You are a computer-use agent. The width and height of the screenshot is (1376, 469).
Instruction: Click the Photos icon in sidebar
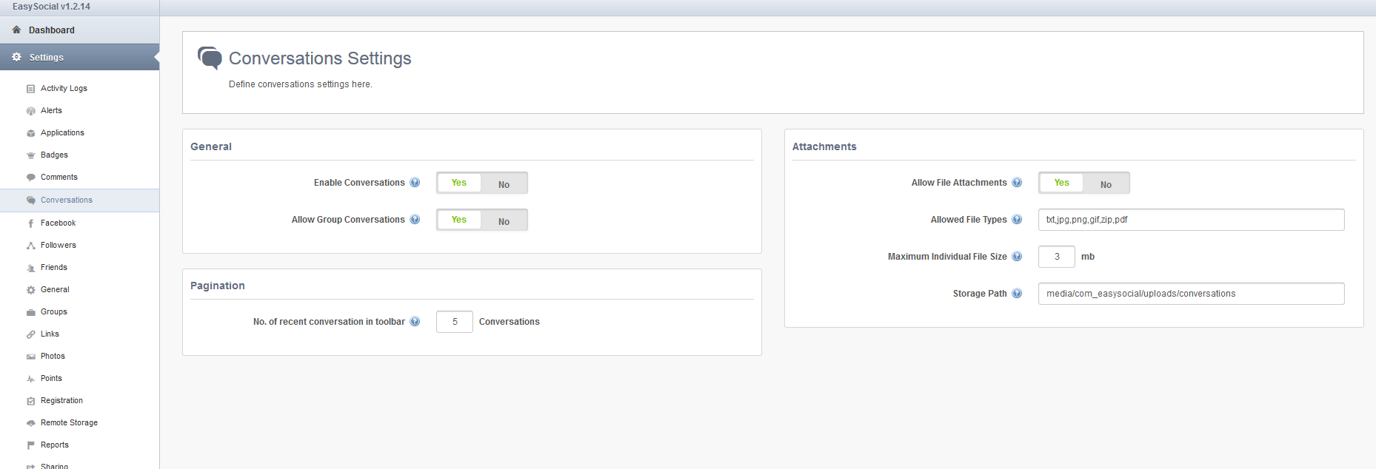coord(30,357)
